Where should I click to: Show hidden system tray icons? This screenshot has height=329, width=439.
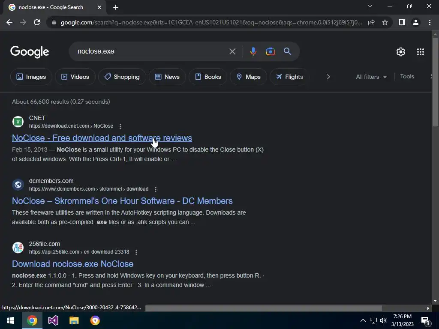pos(363,320)
